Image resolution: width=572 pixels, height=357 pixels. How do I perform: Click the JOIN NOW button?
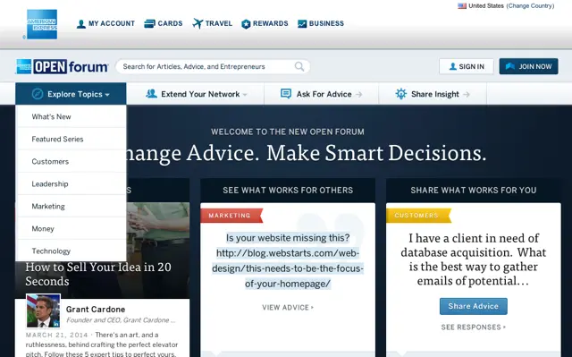tap(528, 66)
